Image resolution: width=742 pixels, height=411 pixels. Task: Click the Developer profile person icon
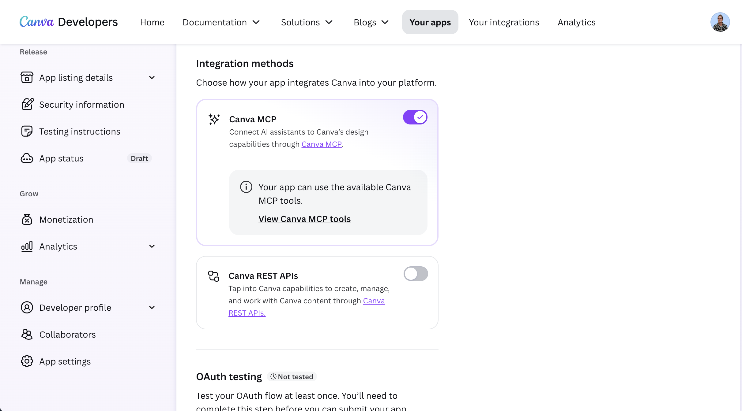click(27, 307)
